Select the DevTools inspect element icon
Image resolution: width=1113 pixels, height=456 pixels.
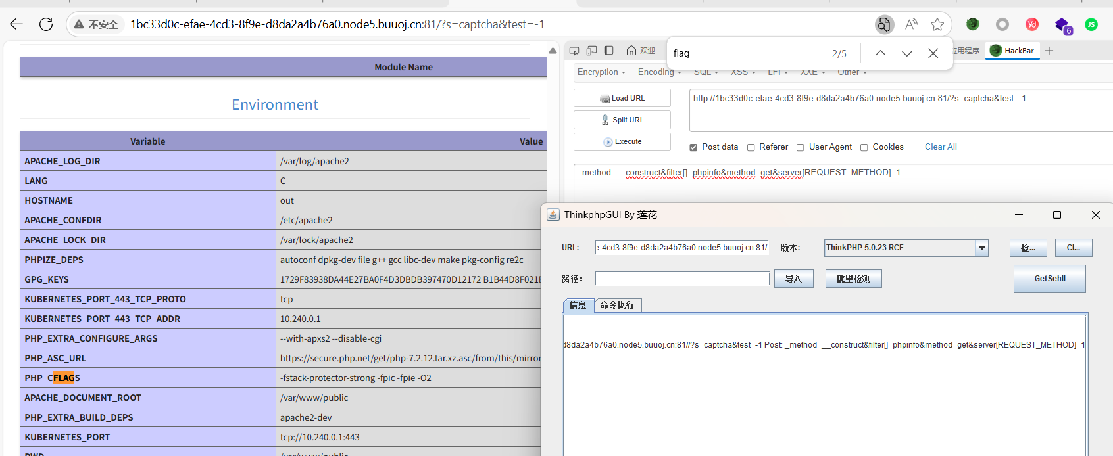[x=574, y=51]
